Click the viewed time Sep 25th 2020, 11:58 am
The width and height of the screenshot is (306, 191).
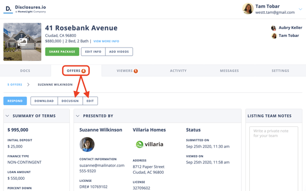pyautogui.click(x=208, y=162)
